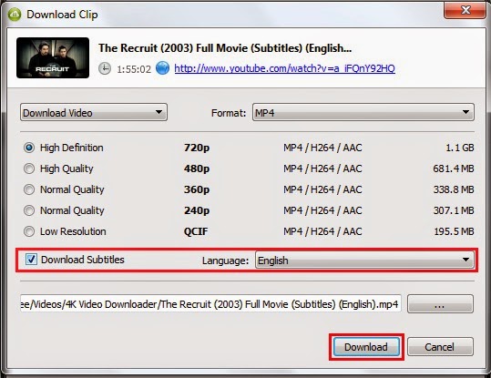
Task: Click the Download button
Action: pyautogui.click(x=366, y=347)
